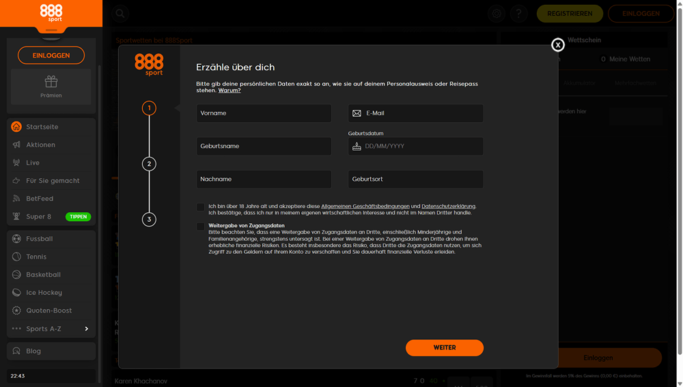The height and width of the screenshot is (387, 683).
Task: Click the birthday cake icon in Geburtsdatum
Action: click(x=357, y=146)
